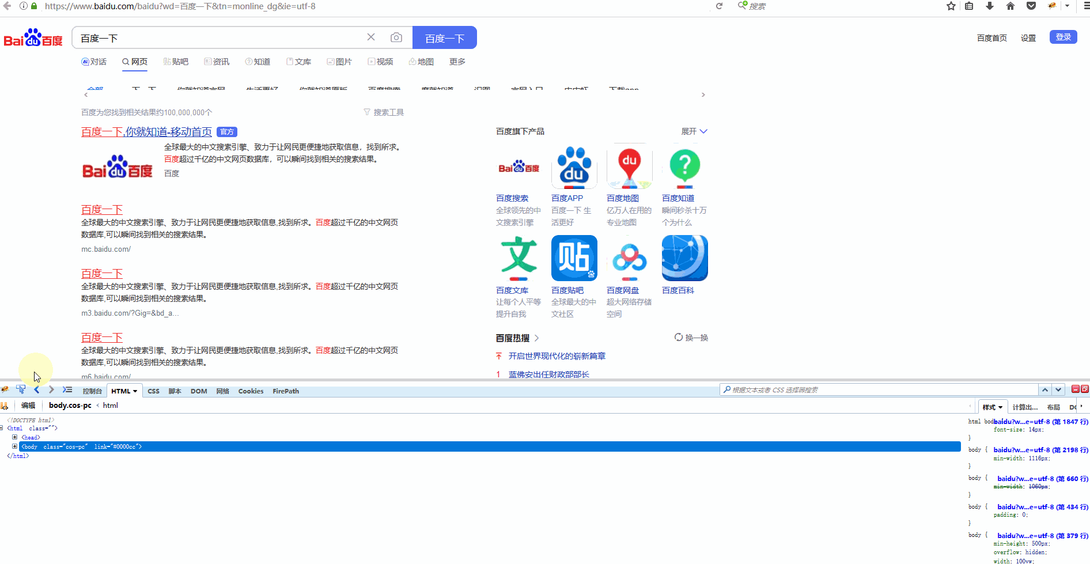Switch to Firebug DOM panel
Viewport: 1090px width, 564px height.
[x=199, y=391]
